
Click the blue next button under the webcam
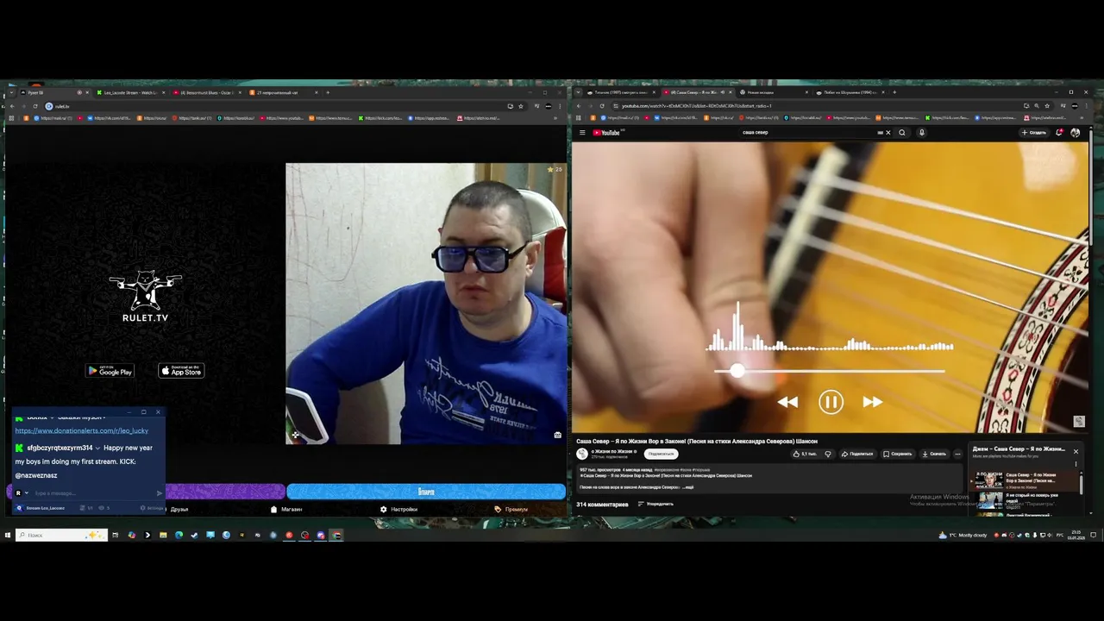(x=426, y=492)
